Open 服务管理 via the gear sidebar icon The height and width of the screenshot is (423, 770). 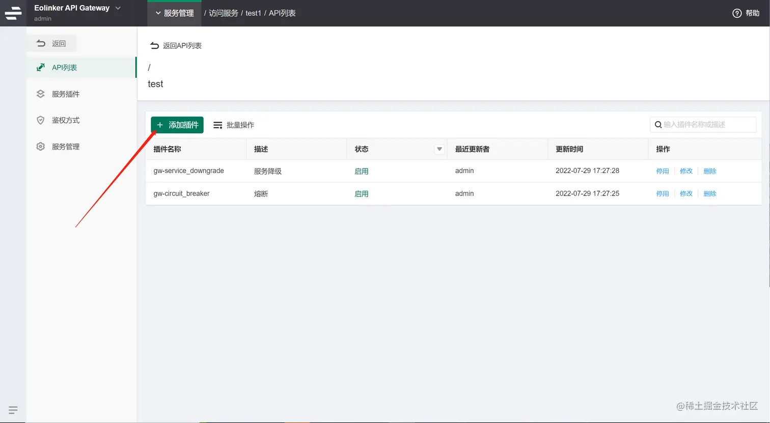[40, 146]
